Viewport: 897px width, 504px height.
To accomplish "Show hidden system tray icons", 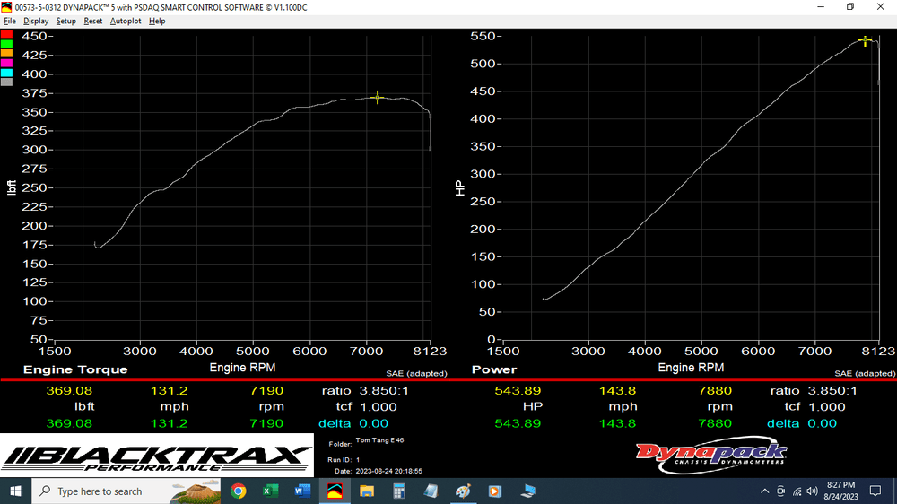I will [765, 491].
